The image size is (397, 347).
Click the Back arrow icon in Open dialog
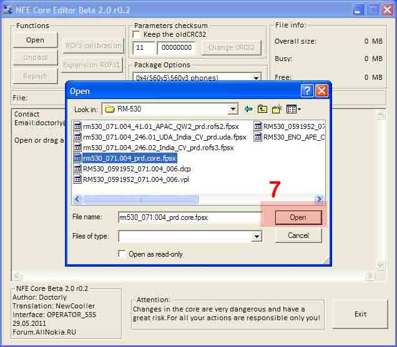pyautogui.click(x=248, y=109)
